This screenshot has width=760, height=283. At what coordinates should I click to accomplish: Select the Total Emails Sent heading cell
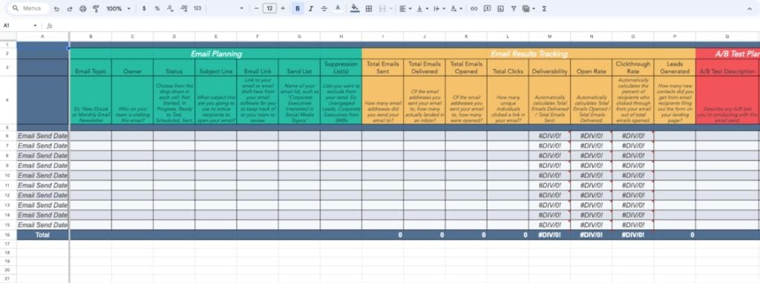pos(382,67)
